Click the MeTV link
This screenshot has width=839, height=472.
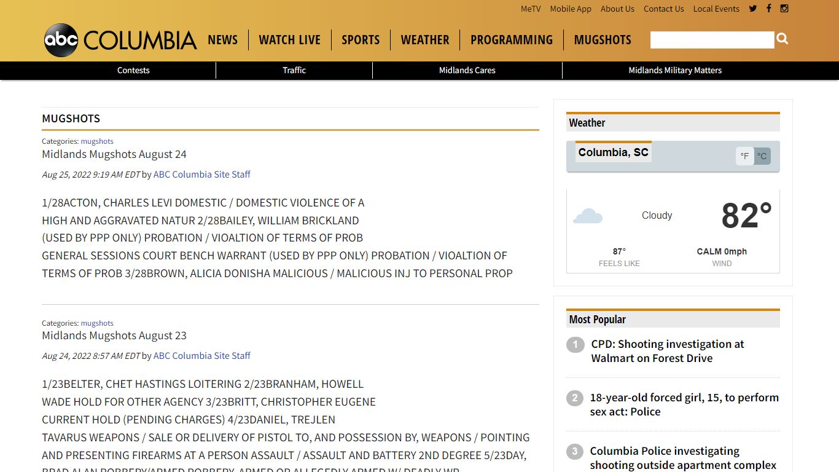coord(531,9)
